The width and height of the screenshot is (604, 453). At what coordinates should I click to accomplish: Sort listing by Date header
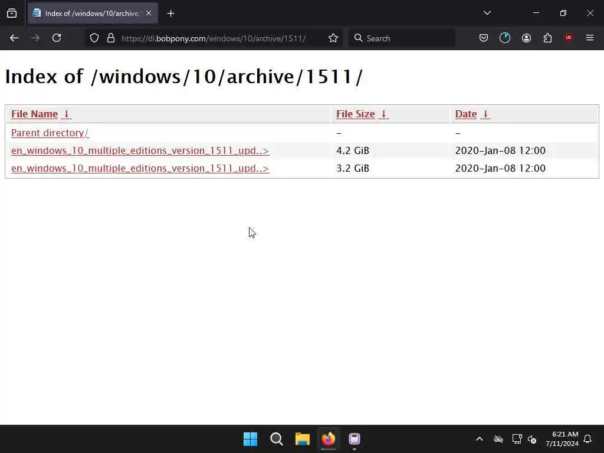click(x=466, y=114)
